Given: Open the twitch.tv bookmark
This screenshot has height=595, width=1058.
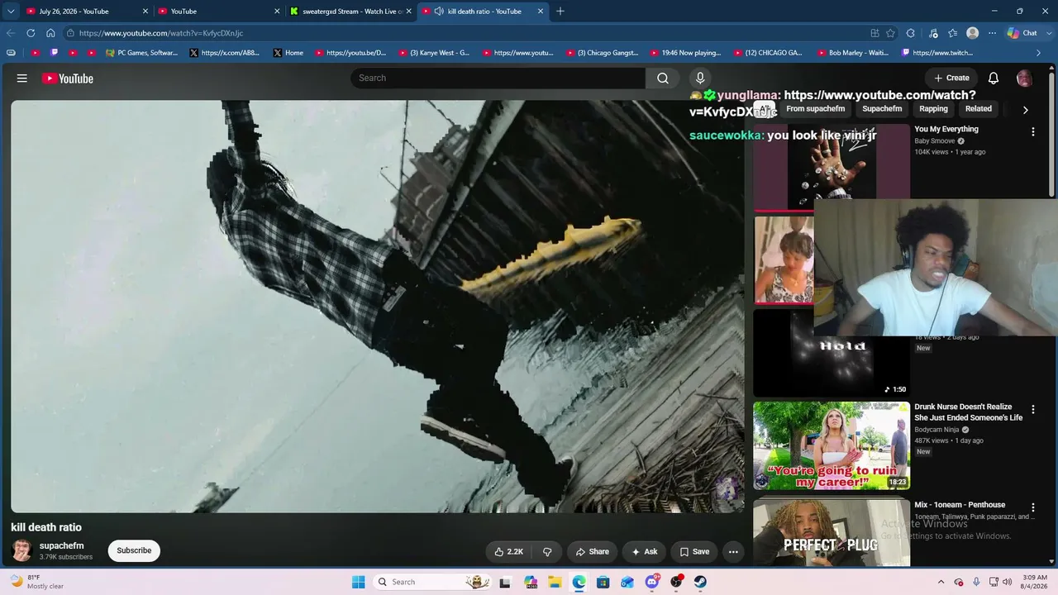Looking at the screenshot, I should [936, 53].
